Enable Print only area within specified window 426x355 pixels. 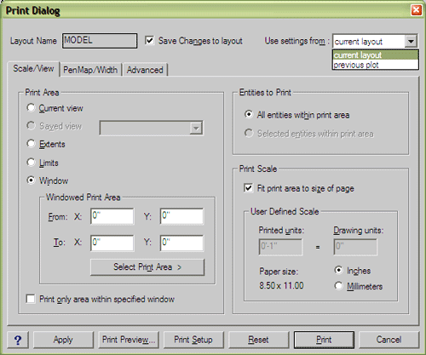pyautogui.click(x=31, y=299)
